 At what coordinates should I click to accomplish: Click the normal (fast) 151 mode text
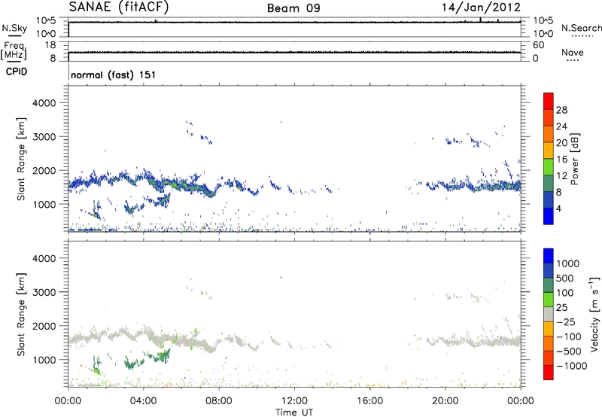(x=114, y=75)
